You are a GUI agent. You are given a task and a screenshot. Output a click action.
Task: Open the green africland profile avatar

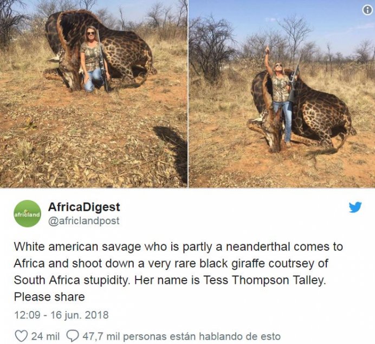click(27, 213)
